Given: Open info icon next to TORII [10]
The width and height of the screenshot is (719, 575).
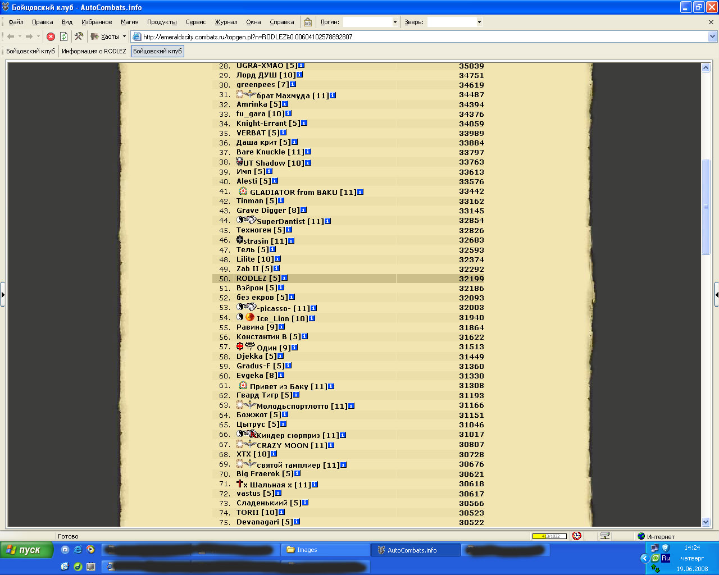Looking at the screenshot, I should 281,512.
